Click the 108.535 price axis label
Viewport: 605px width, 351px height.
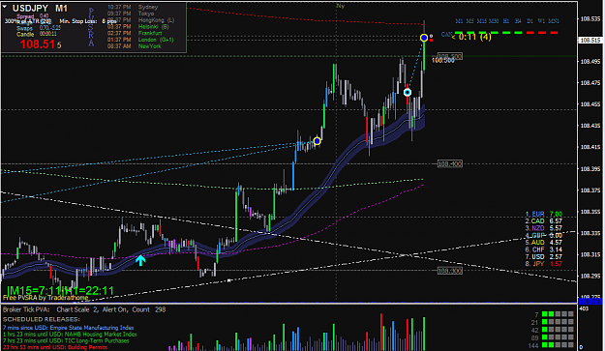[590, 19]
